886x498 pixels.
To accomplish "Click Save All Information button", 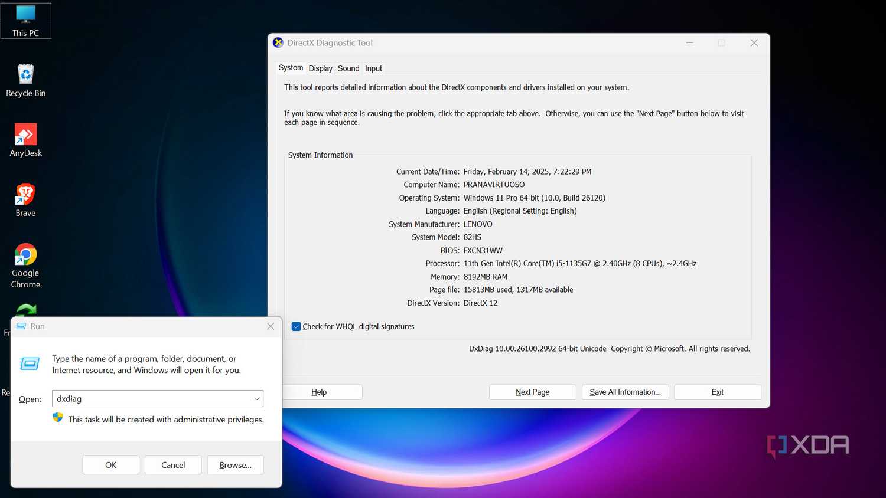I will 625,392.
